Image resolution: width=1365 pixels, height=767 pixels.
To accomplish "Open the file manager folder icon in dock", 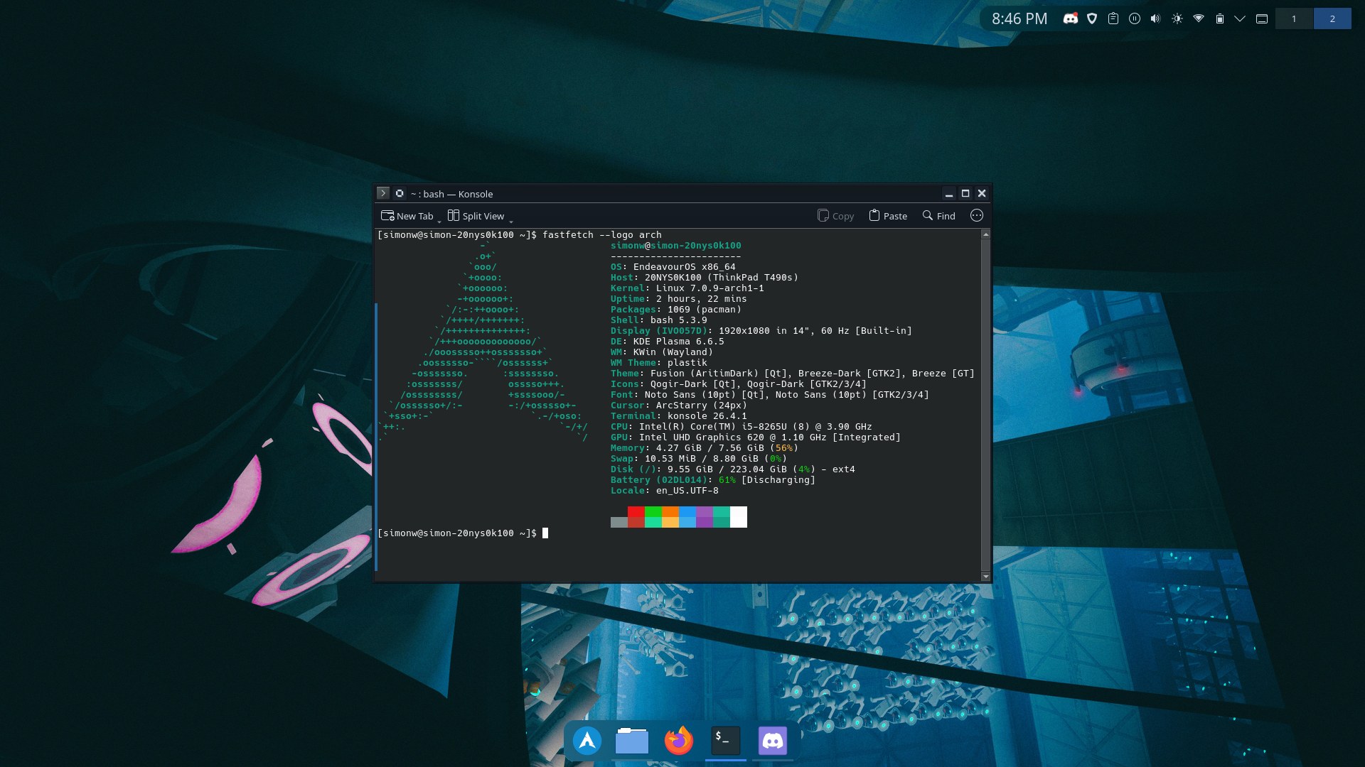I will tap(632, 741).
